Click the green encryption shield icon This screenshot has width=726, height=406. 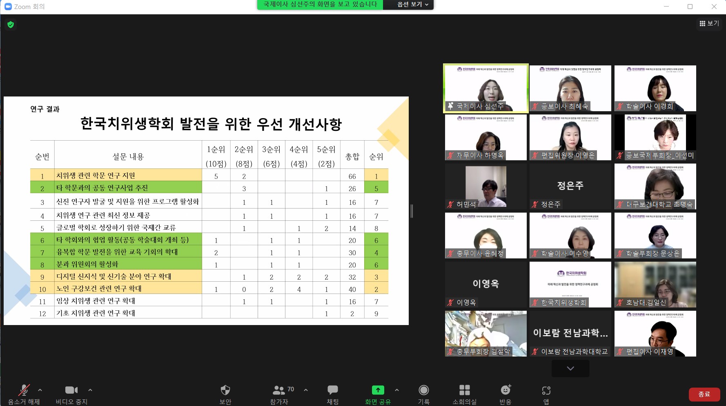point(11,25)
